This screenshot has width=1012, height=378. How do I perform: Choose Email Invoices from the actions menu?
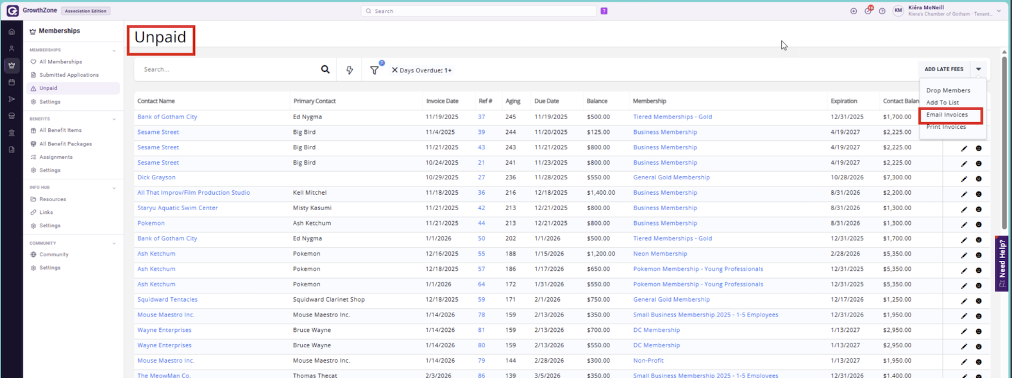click(947, 115)
